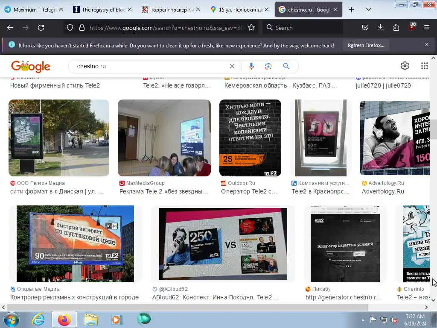Click the extension icon with badge 30
437x328 pixels.
[x=412, y=27]
